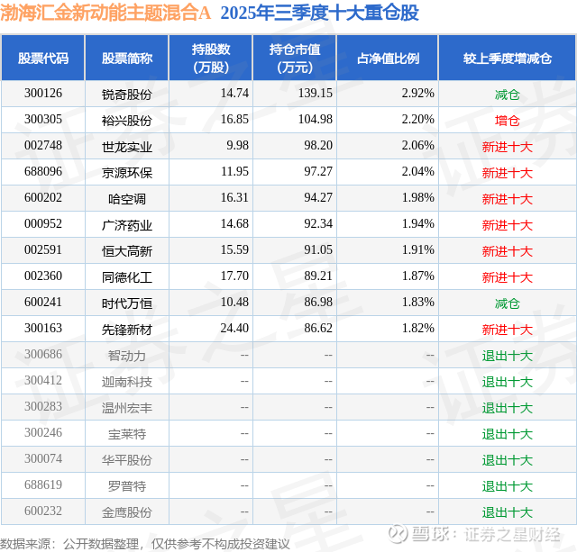Select stock code 600241
The height and width of the screenshot is (552, 577).
tap(43, 302)
